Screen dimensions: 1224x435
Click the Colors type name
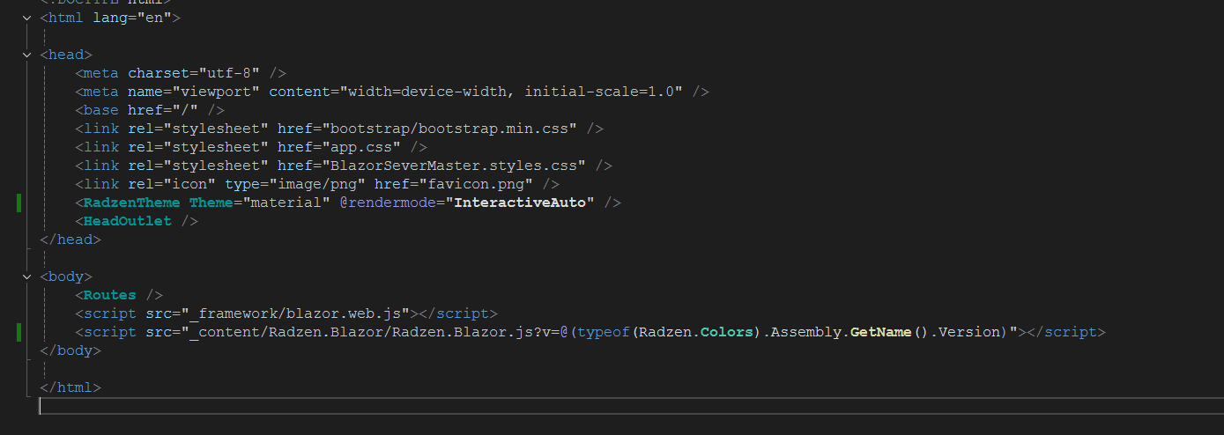(727, 332)
